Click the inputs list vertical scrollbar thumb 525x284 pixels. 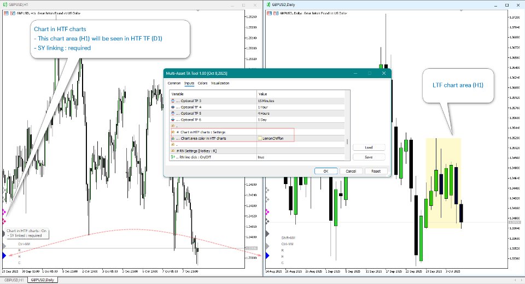pos(347,141)
